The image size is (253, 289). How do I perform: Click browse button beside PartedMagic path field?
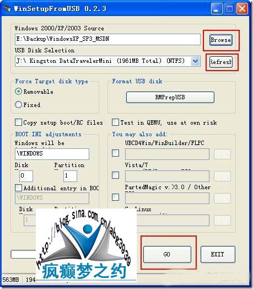(222, 199)
